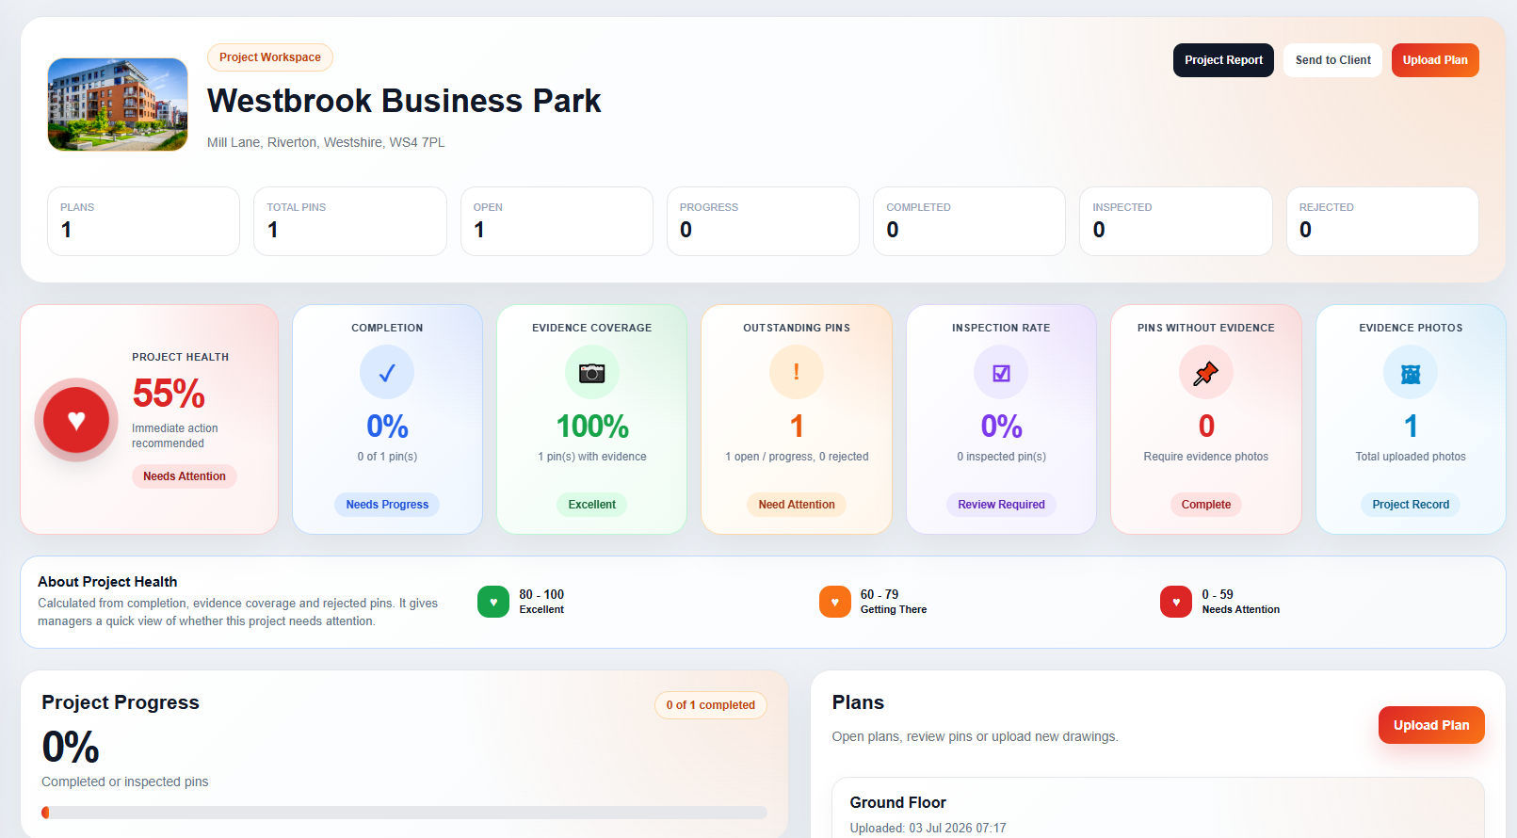The width and height of the screenshot is (1517, 838).
Task: Click the red 0 - 59 heart legend icon
Action: (x=1176, y=602)
